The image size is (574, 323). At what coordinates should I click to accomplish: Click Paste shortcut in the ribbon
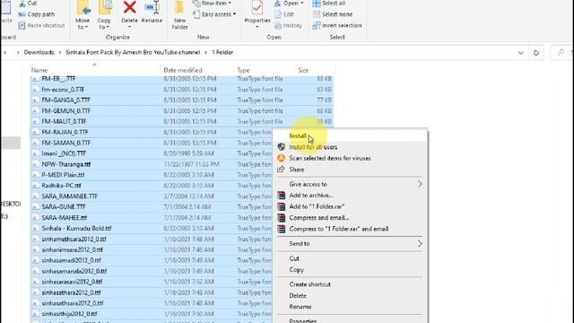42,26
